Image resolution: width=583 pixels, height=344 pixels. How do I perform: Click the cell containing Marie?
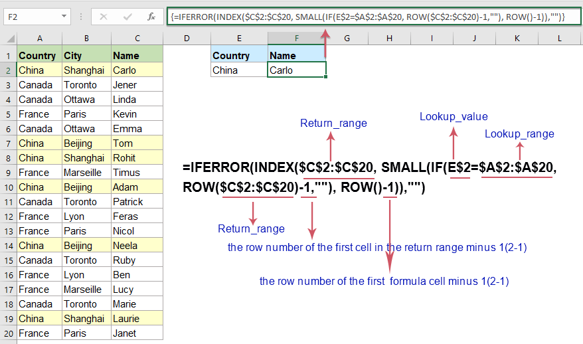137,304
